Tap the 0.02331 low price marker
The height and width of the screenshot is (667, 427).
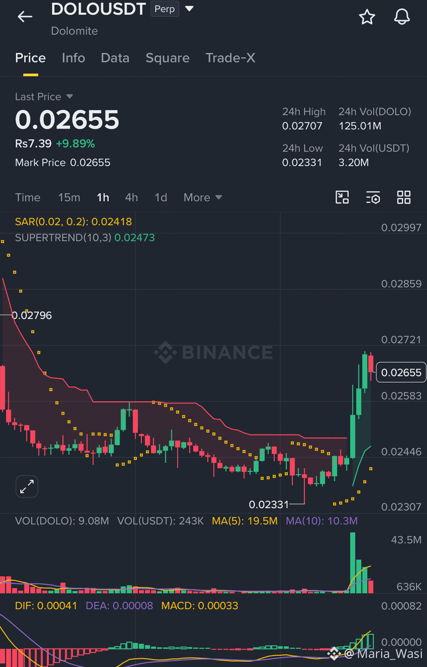269,505
